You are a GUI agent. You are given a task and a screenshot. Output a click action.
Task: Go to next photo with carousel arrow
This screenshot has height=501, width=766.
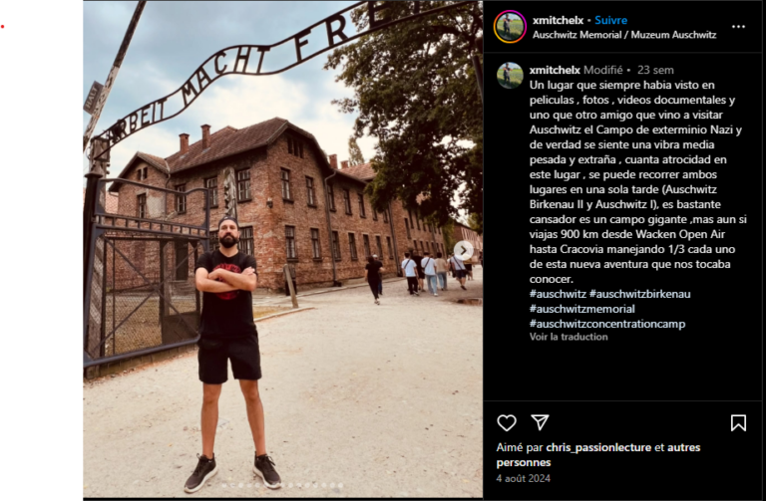point(463,251)
